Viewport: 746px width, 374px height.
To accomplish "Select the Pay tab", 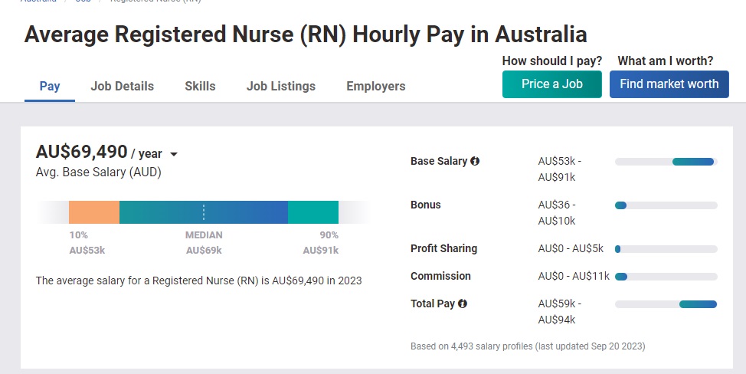I will point(50,86).
